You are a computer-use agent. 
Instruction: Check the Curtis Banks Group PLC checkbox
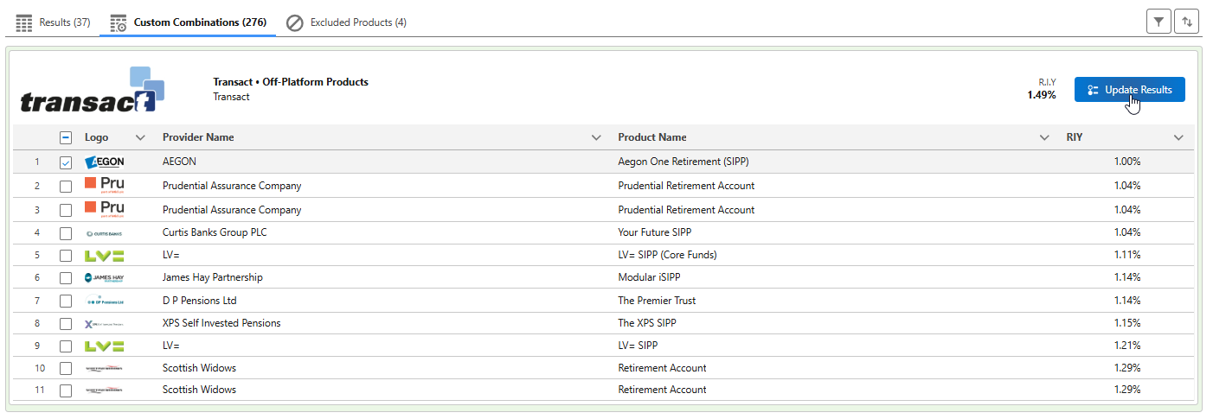66,233
